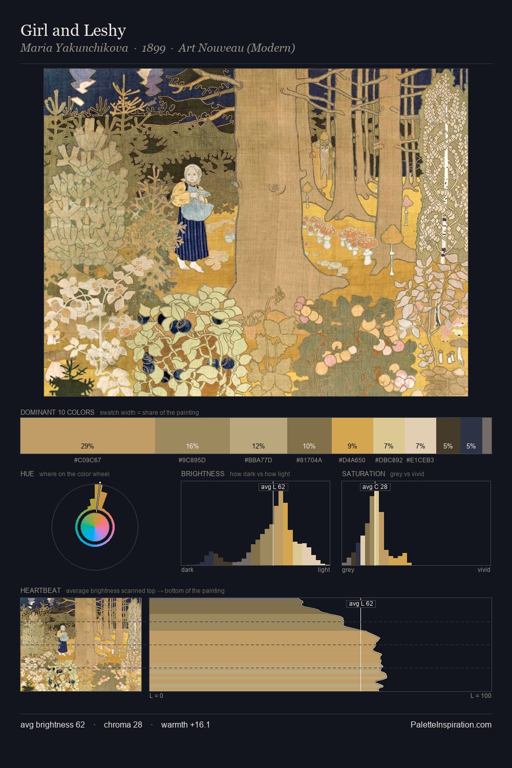Click the warmth +16.1 footer text
The width and height of the screenshot is (512, 768).
(x=185, y=724)
